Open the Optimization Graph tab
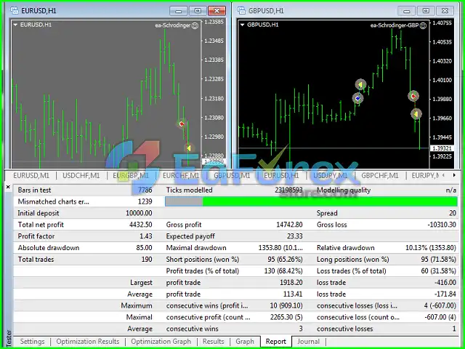The image size is (465, 349). coord(161,342)
